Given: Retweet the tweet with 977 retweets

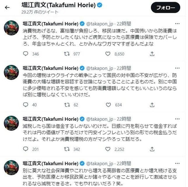Looking at the screenshot, I should pos(67,54).
